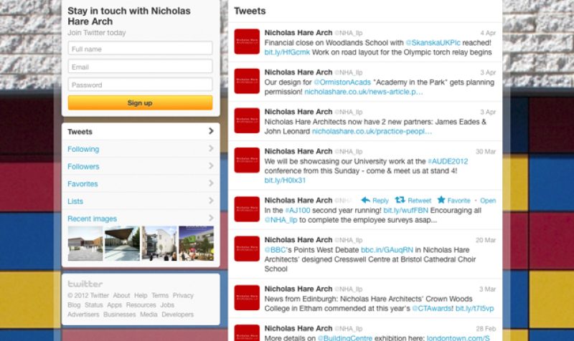Open the bit.ly/t7l5vp link

coord(474,308)
